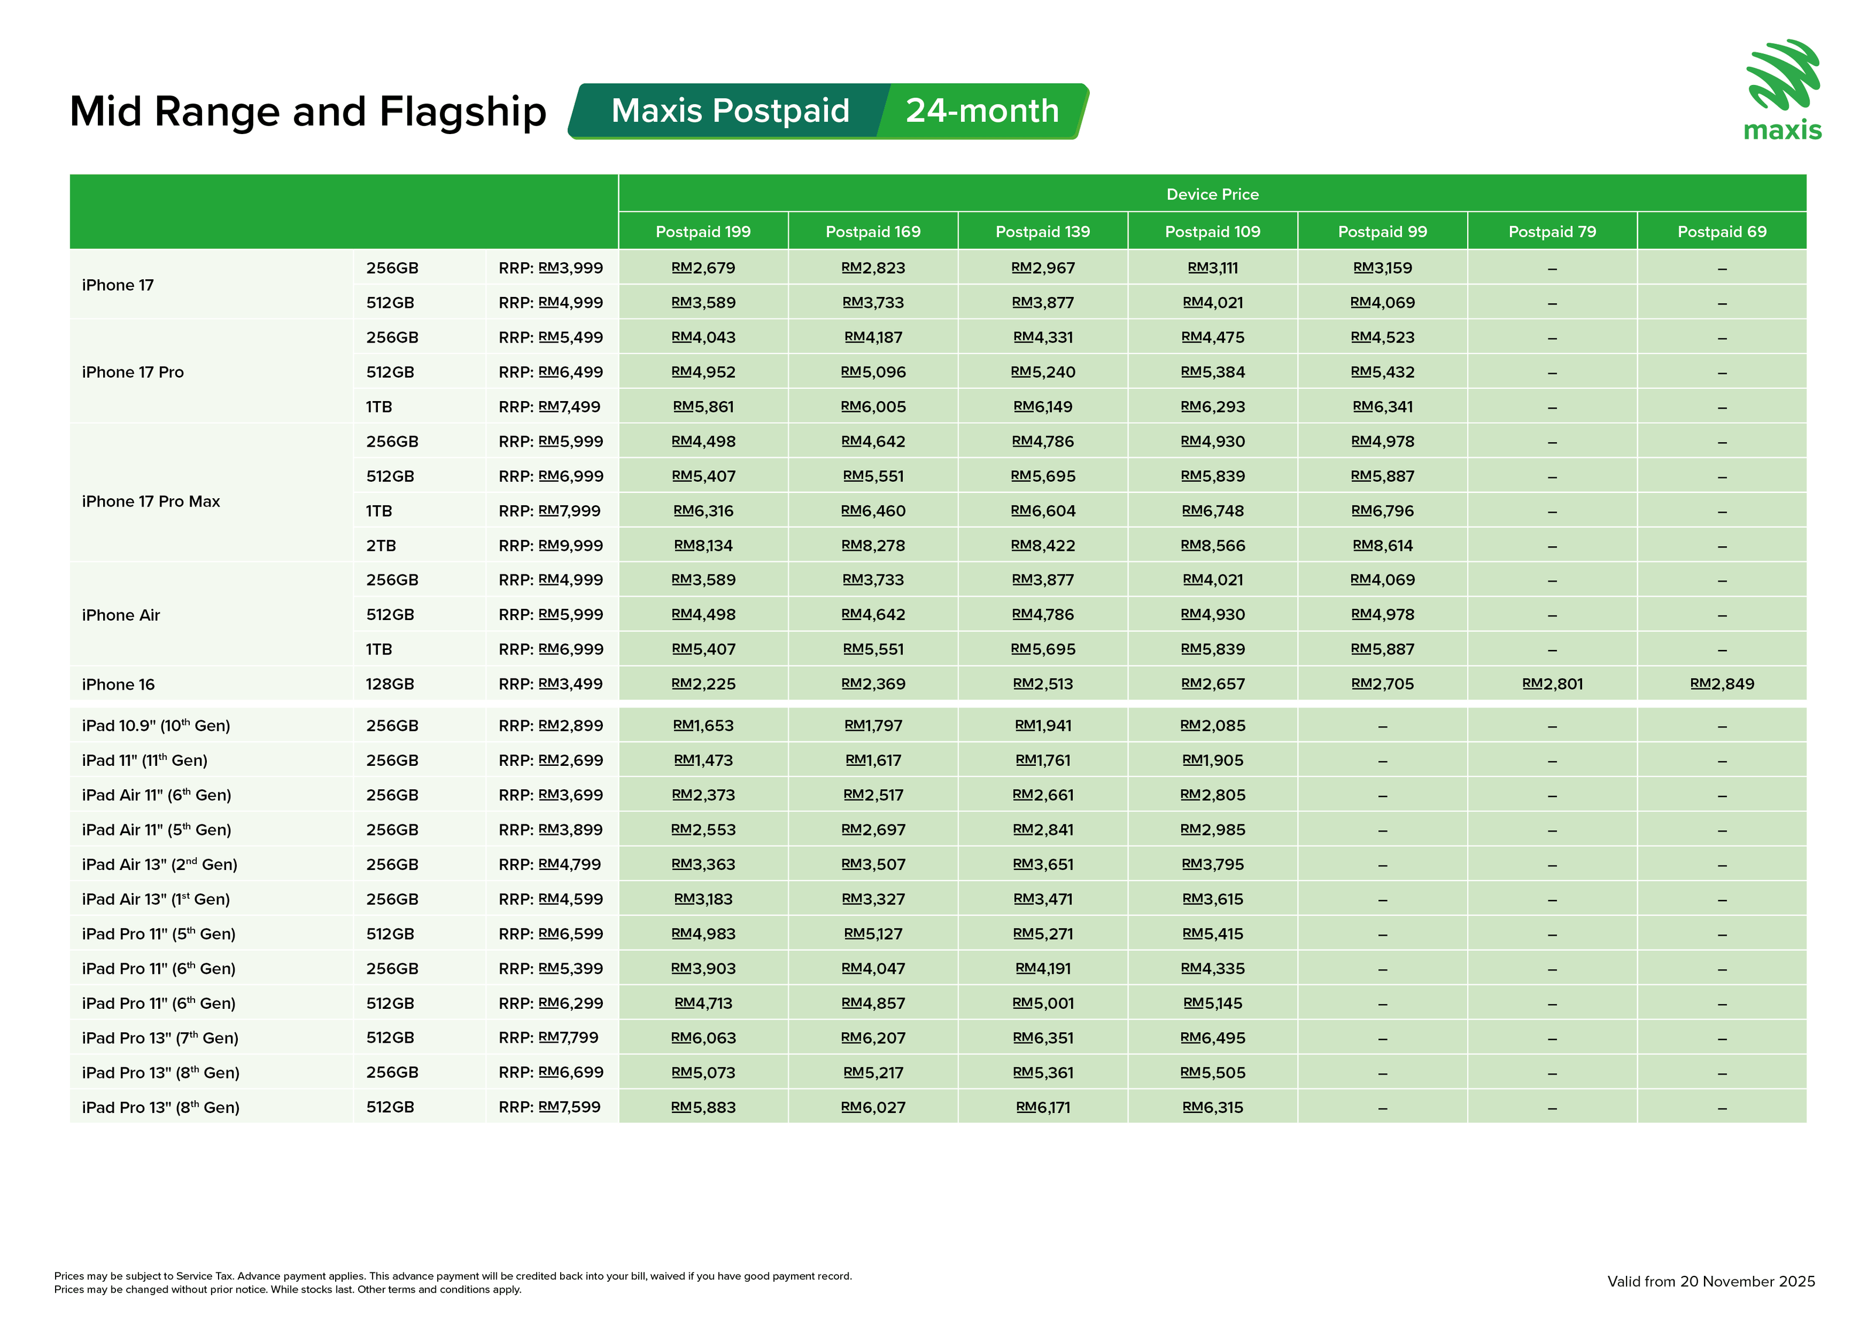1875x1325 pixels.
Task: Click the iPad Air 13" (2nd Gen) label
Action: 159,865
